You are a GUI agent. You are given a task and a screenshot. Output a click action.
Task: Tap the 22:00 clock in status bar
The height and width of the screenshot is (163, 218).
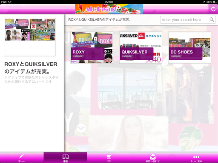(x=109, y=2)
